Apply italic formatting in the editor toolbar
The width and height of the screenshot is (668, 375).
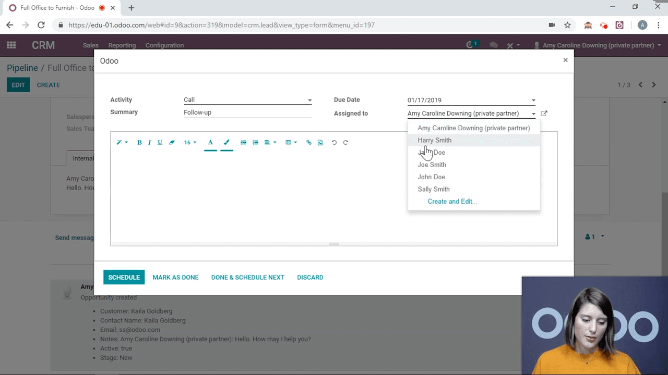149,143
